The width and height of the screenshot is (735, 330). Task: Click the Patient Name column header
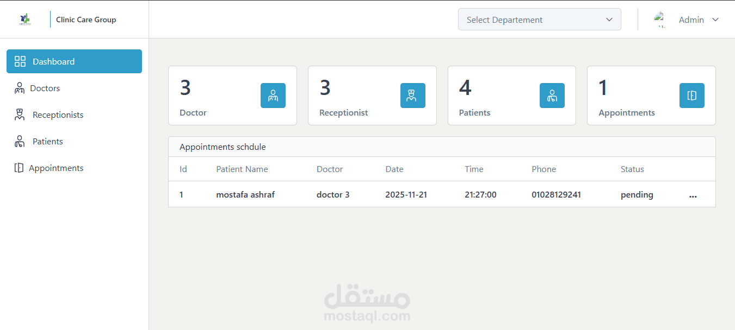click(x=242, y=169)
